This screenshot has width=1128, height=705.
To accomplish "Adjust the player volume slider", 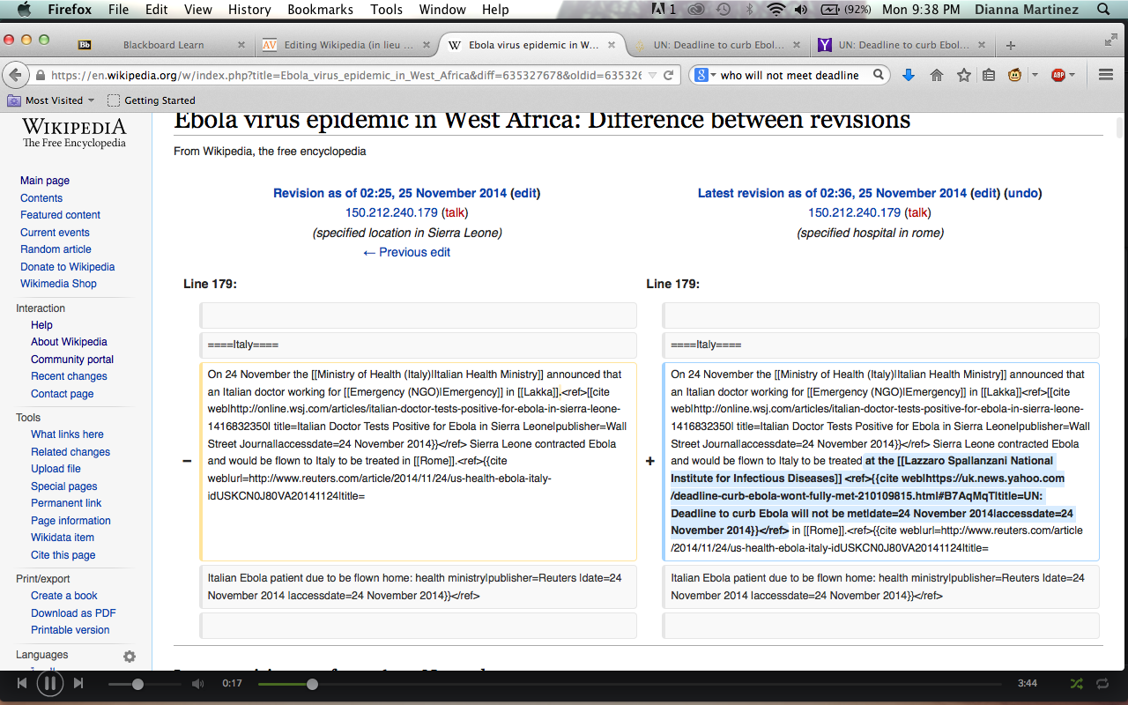I will pyautogui.click(x=137, y=684).
